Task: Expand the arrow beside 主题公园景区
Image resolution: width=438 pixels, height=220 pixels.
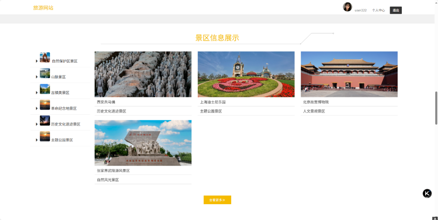Action: tap(37, 140)
